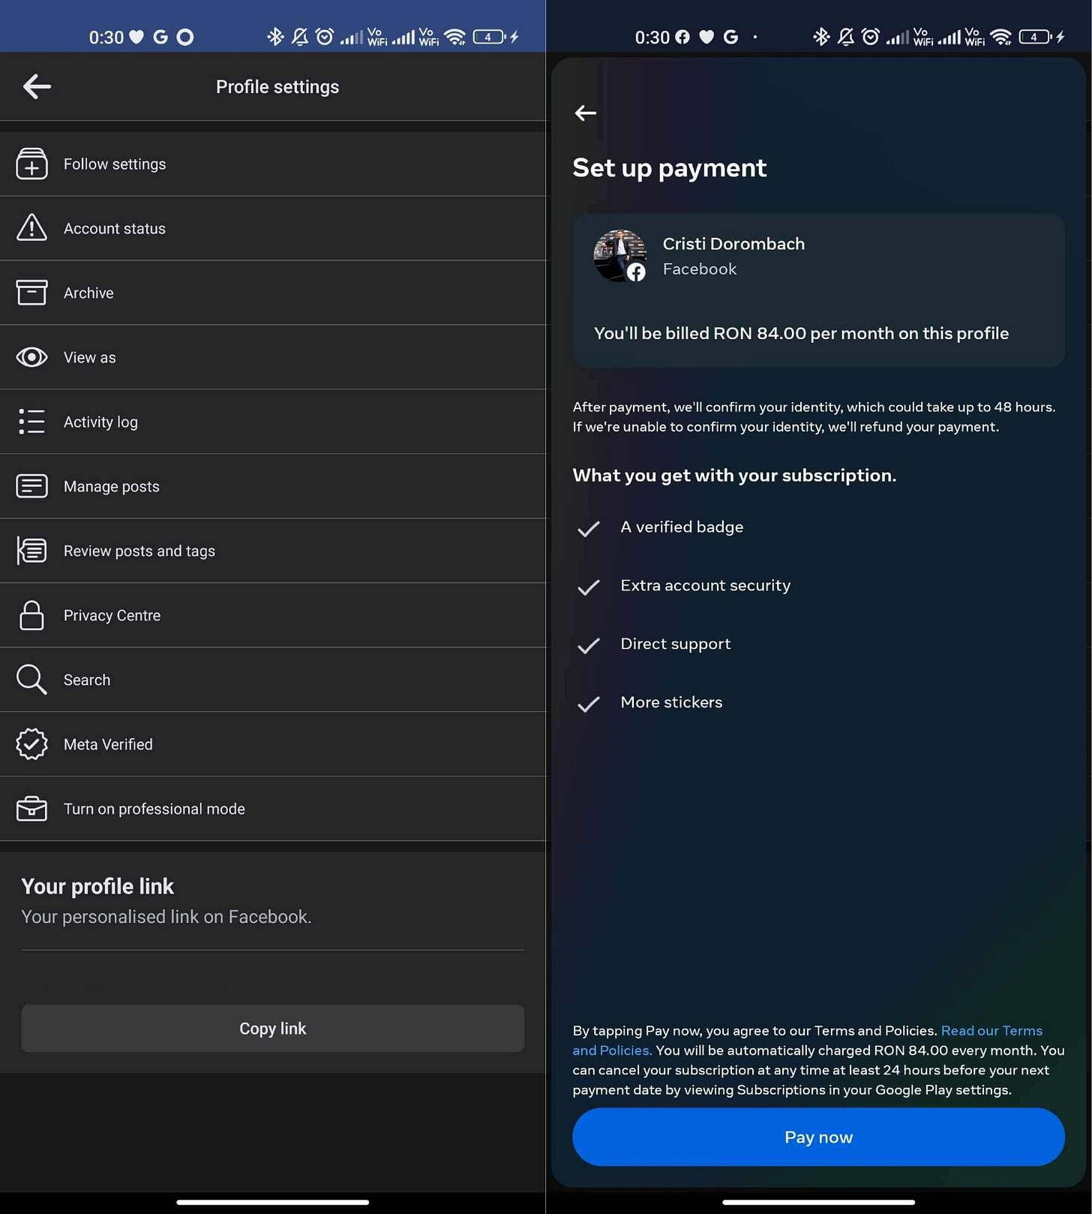This screenshot has width=1092, height=1214.
Task: Tap the 'Direct support' benefit text
Action: 675,644
